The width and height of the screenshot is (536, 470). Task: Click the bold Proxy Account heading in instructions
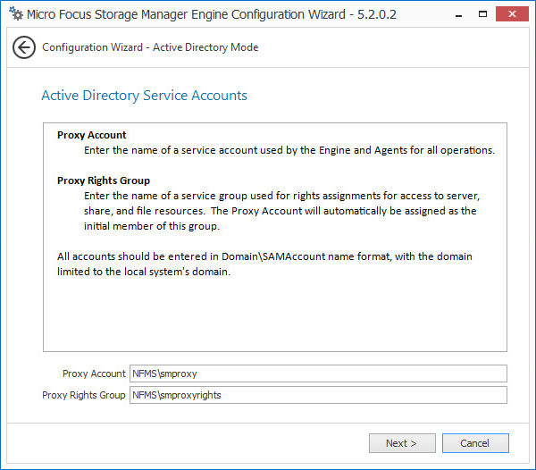point(92,135)
